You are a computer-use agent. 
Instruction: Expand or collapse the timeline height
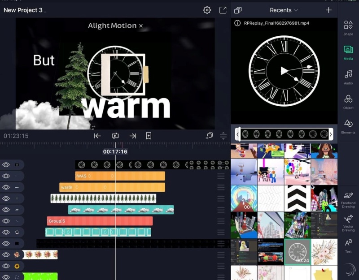pos(223,136)
